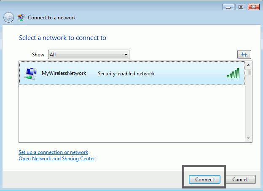Screen dimensions: 263x191
Task: Open Network and Sharing Center link
Action: (57, 159)
